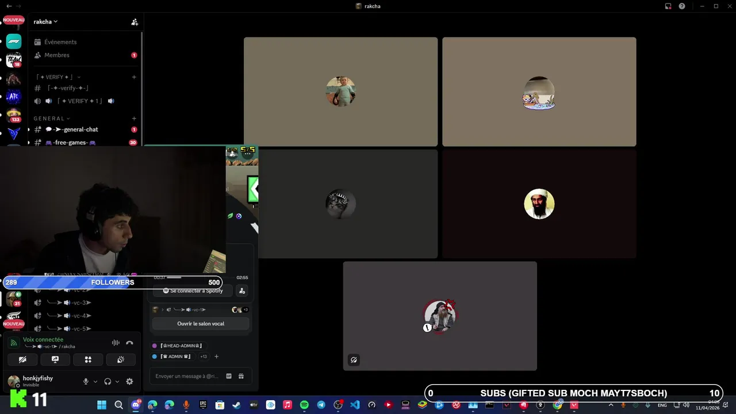Open Windows taskbar search

118,405
